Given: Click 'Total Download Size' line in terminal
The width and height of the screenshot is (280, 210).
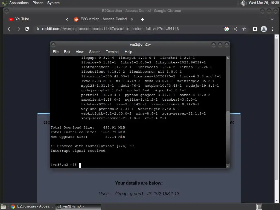Looking at the screenshot, I should click(88, 127).
